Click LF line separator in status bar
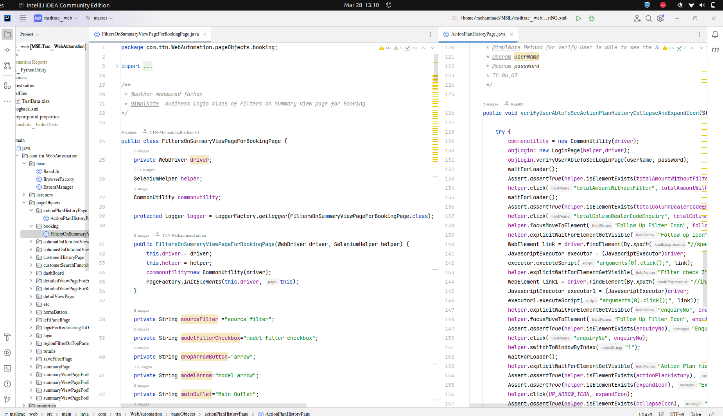 661,414
